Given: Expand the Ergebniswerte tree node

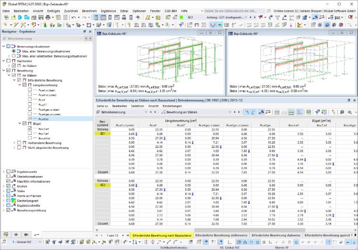Looking at the screenshot, I should tap(3, 172).
